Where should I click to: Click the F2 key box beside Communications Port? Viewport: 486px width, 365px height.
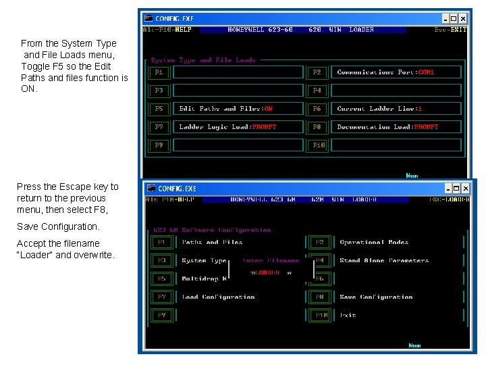(317, 72)
